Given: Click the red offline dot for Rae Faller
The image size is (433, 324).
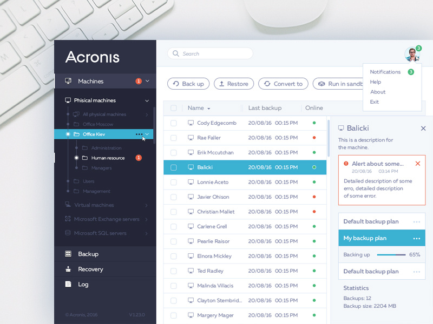Looking at the screenshot, I should (x=314, y=138).
